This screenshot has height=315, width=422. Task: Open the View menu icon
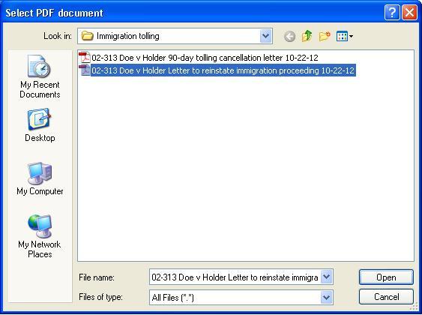pos(345,36)
